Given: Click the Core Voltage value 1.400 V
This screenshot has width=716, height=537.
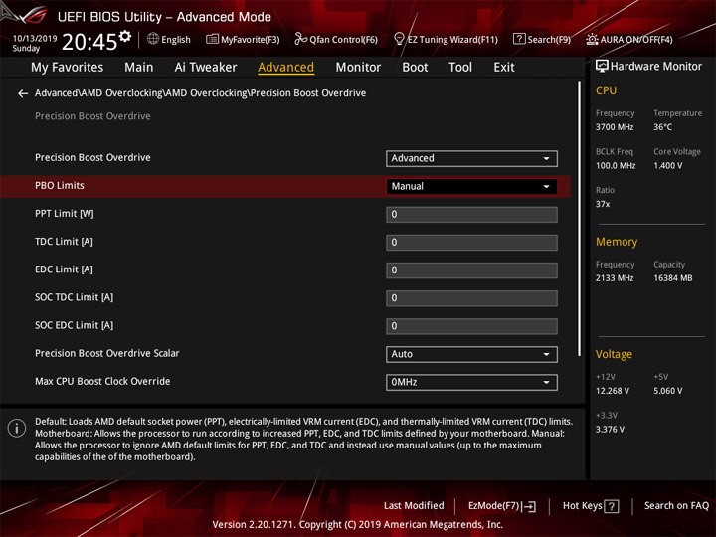Looking at the screenshot, I should click(667, 165).
